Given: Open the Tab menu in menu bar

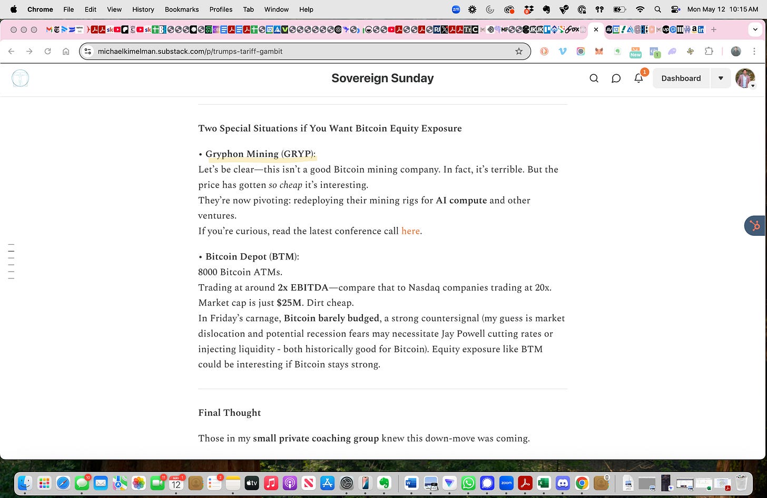Looking at the screenshot, I should pyautogui.click(x=248, y=9).
